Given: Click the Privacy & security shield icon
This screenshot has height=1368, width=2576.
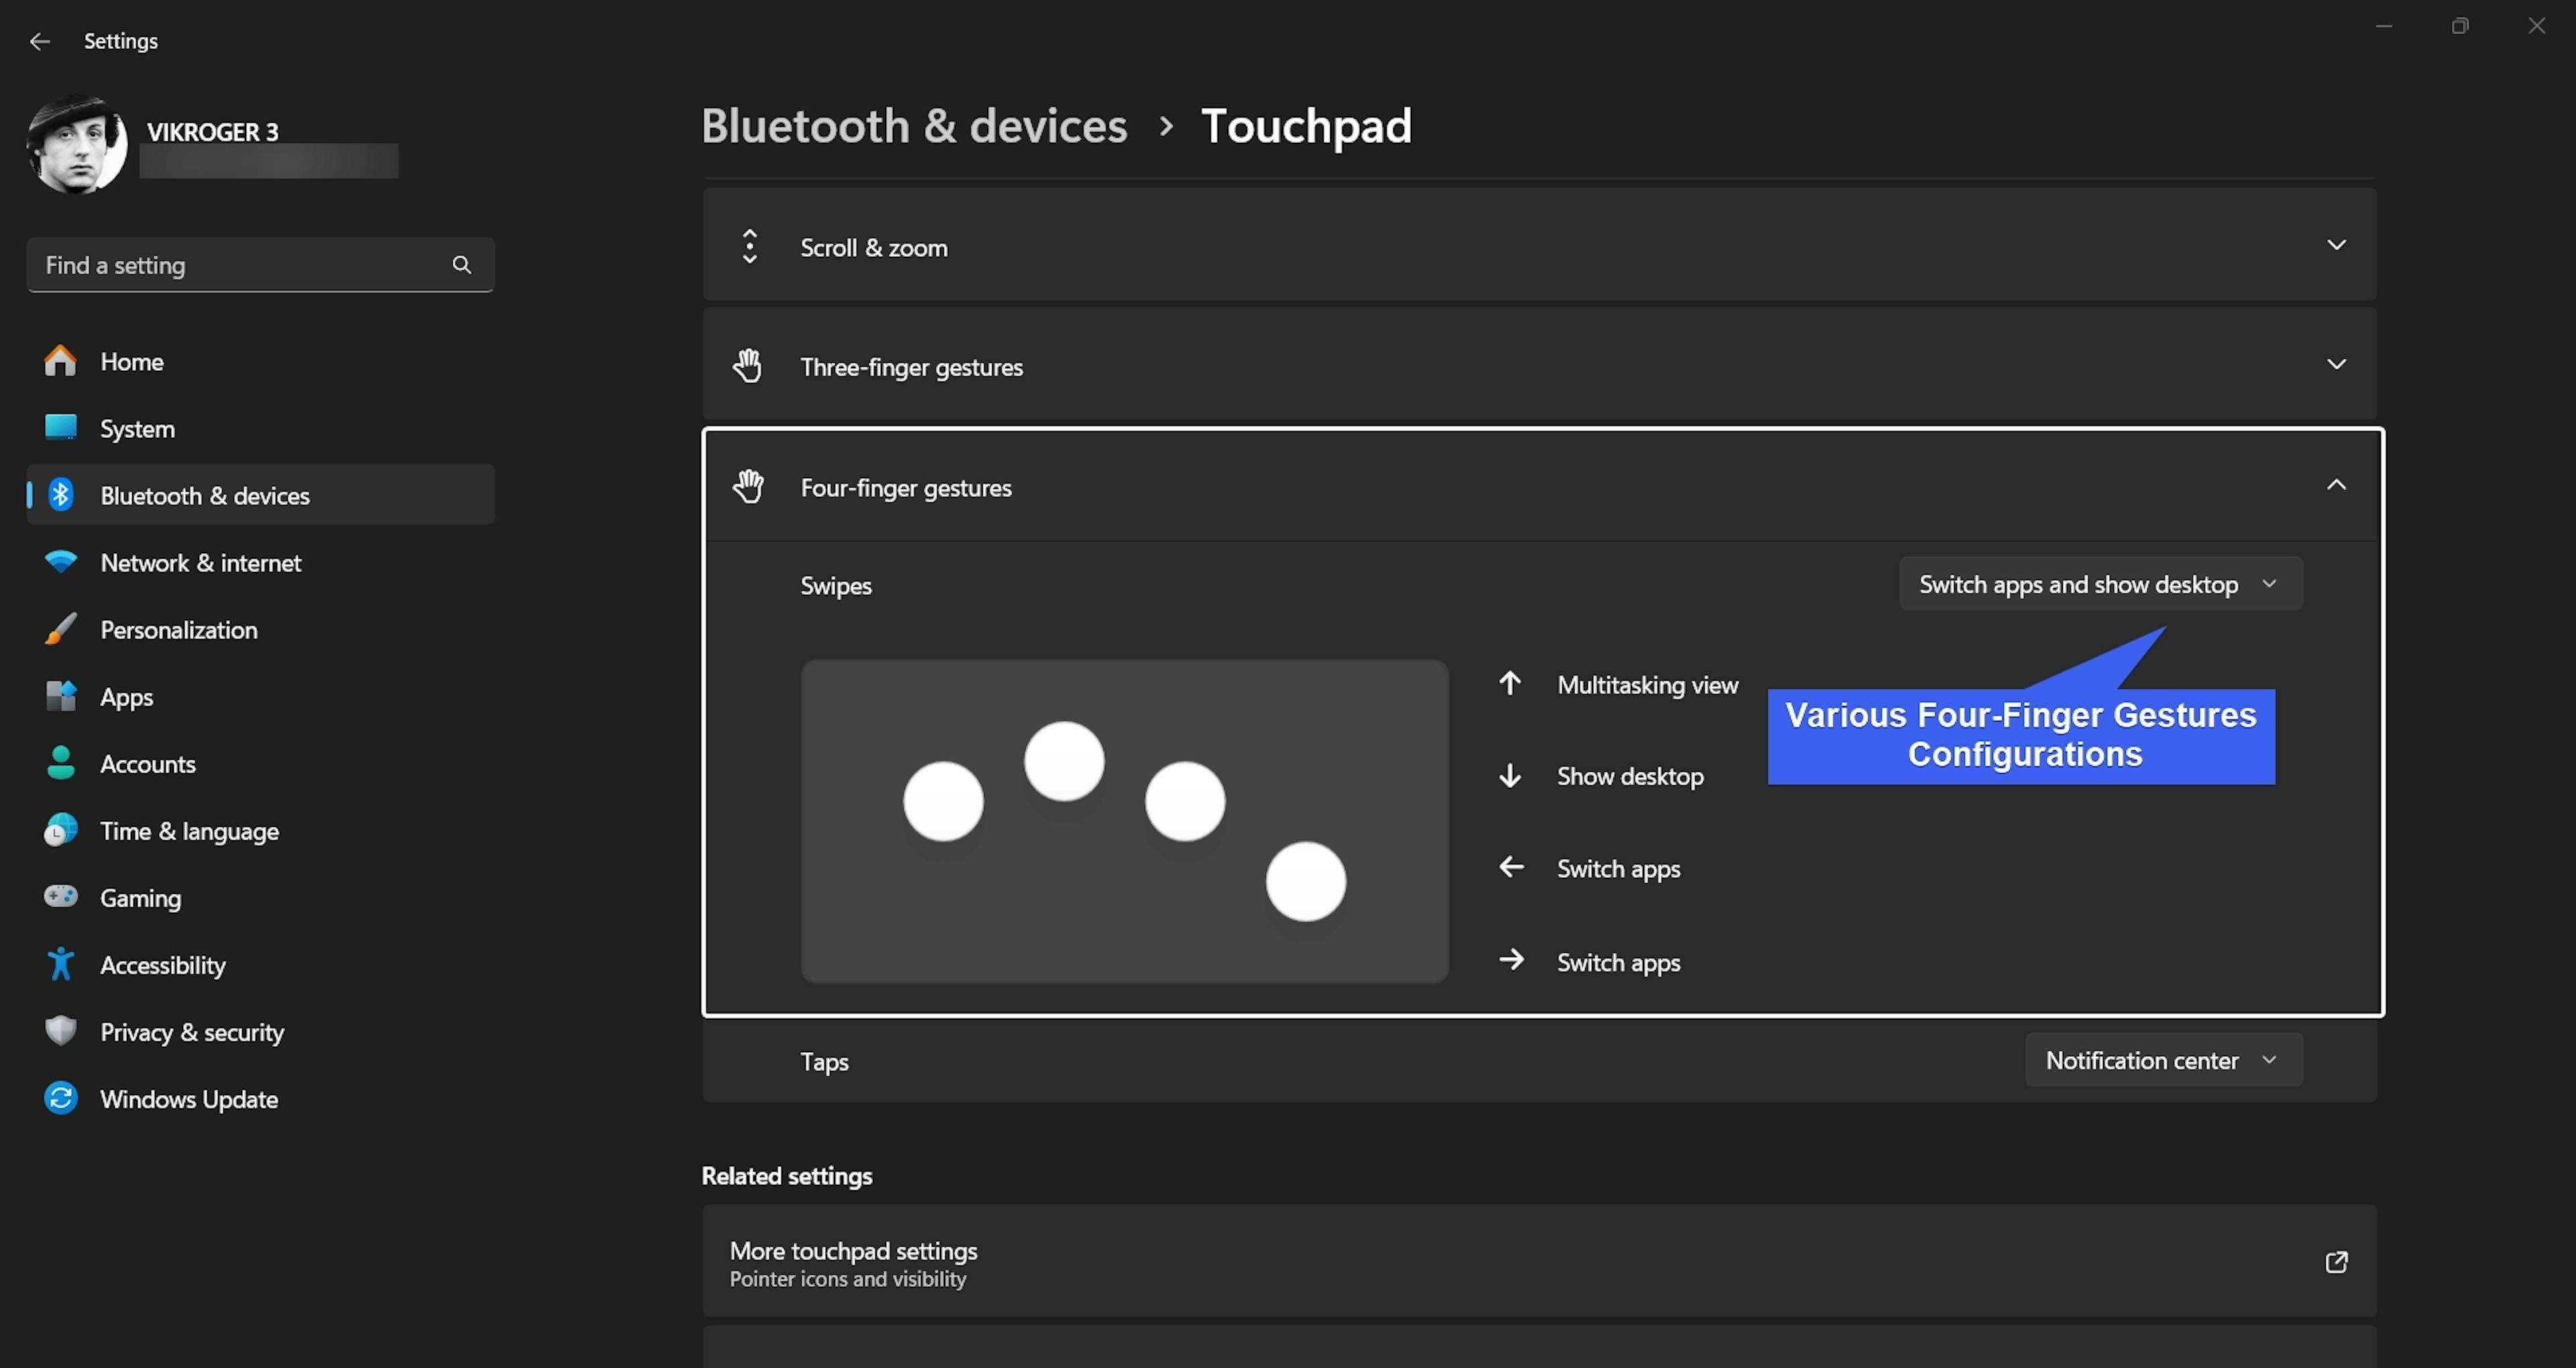Looking at the screenshot, I should [x=60, y=1031].
